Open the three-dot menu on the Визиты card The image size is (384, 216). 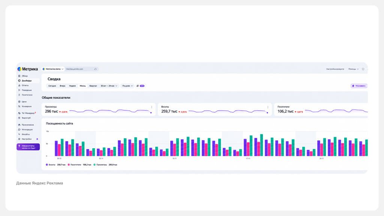pos(268,107)
